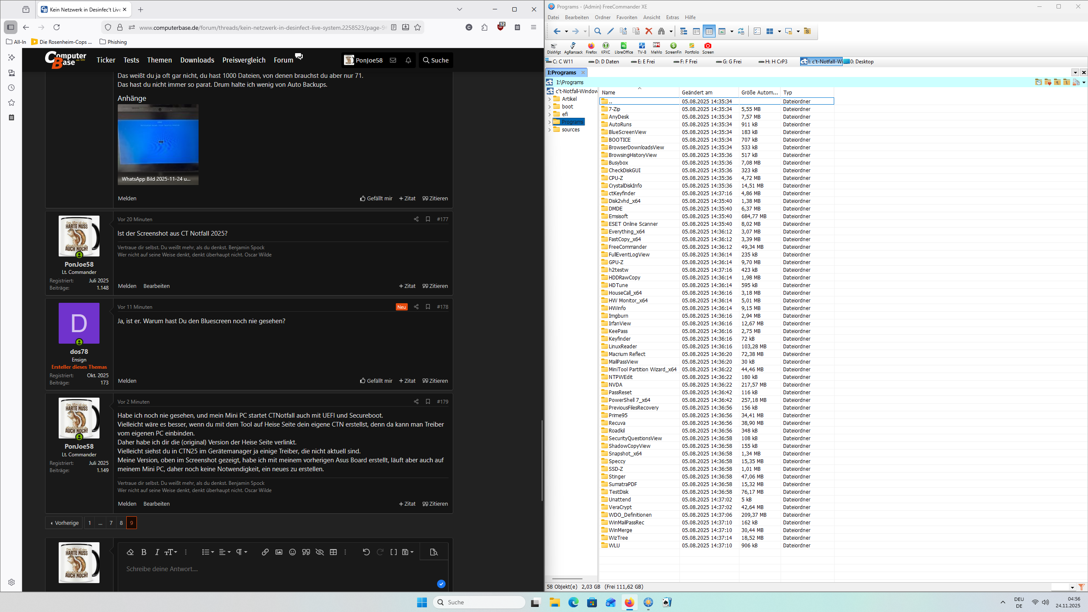Click the folder tree view icon
The width and height of the screenshot is (1088, 612).
click(x=683, y=31)
